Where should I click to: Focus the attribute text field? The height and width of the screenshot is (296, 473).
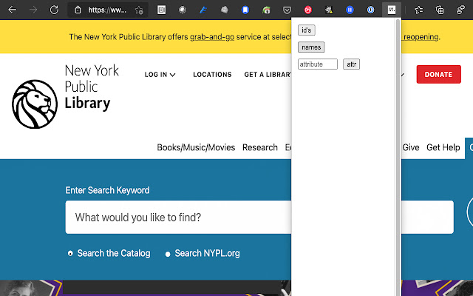pos(318,64)
